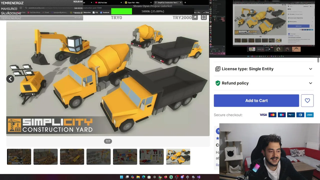Enter fullscreen image view icon

point(204,17)
